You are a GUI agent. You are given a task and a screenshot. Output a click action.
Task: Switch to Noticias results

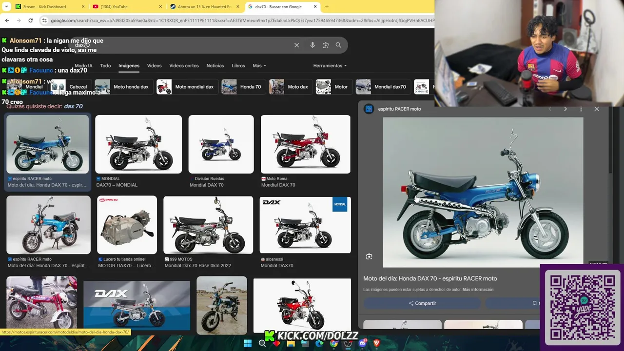pyautogui.click(x=215, y=66)
